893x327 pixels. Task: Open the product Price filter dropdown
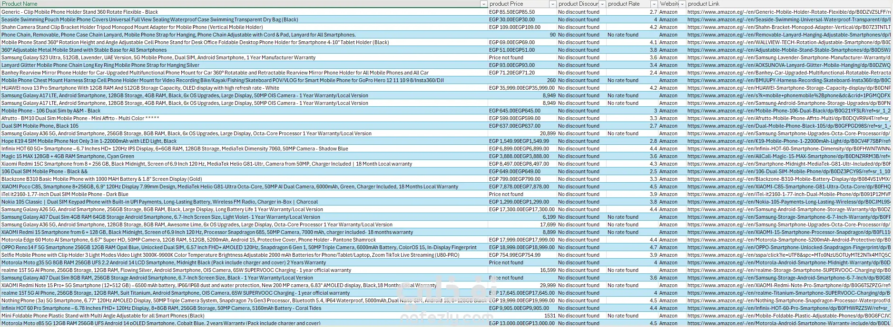552,4
